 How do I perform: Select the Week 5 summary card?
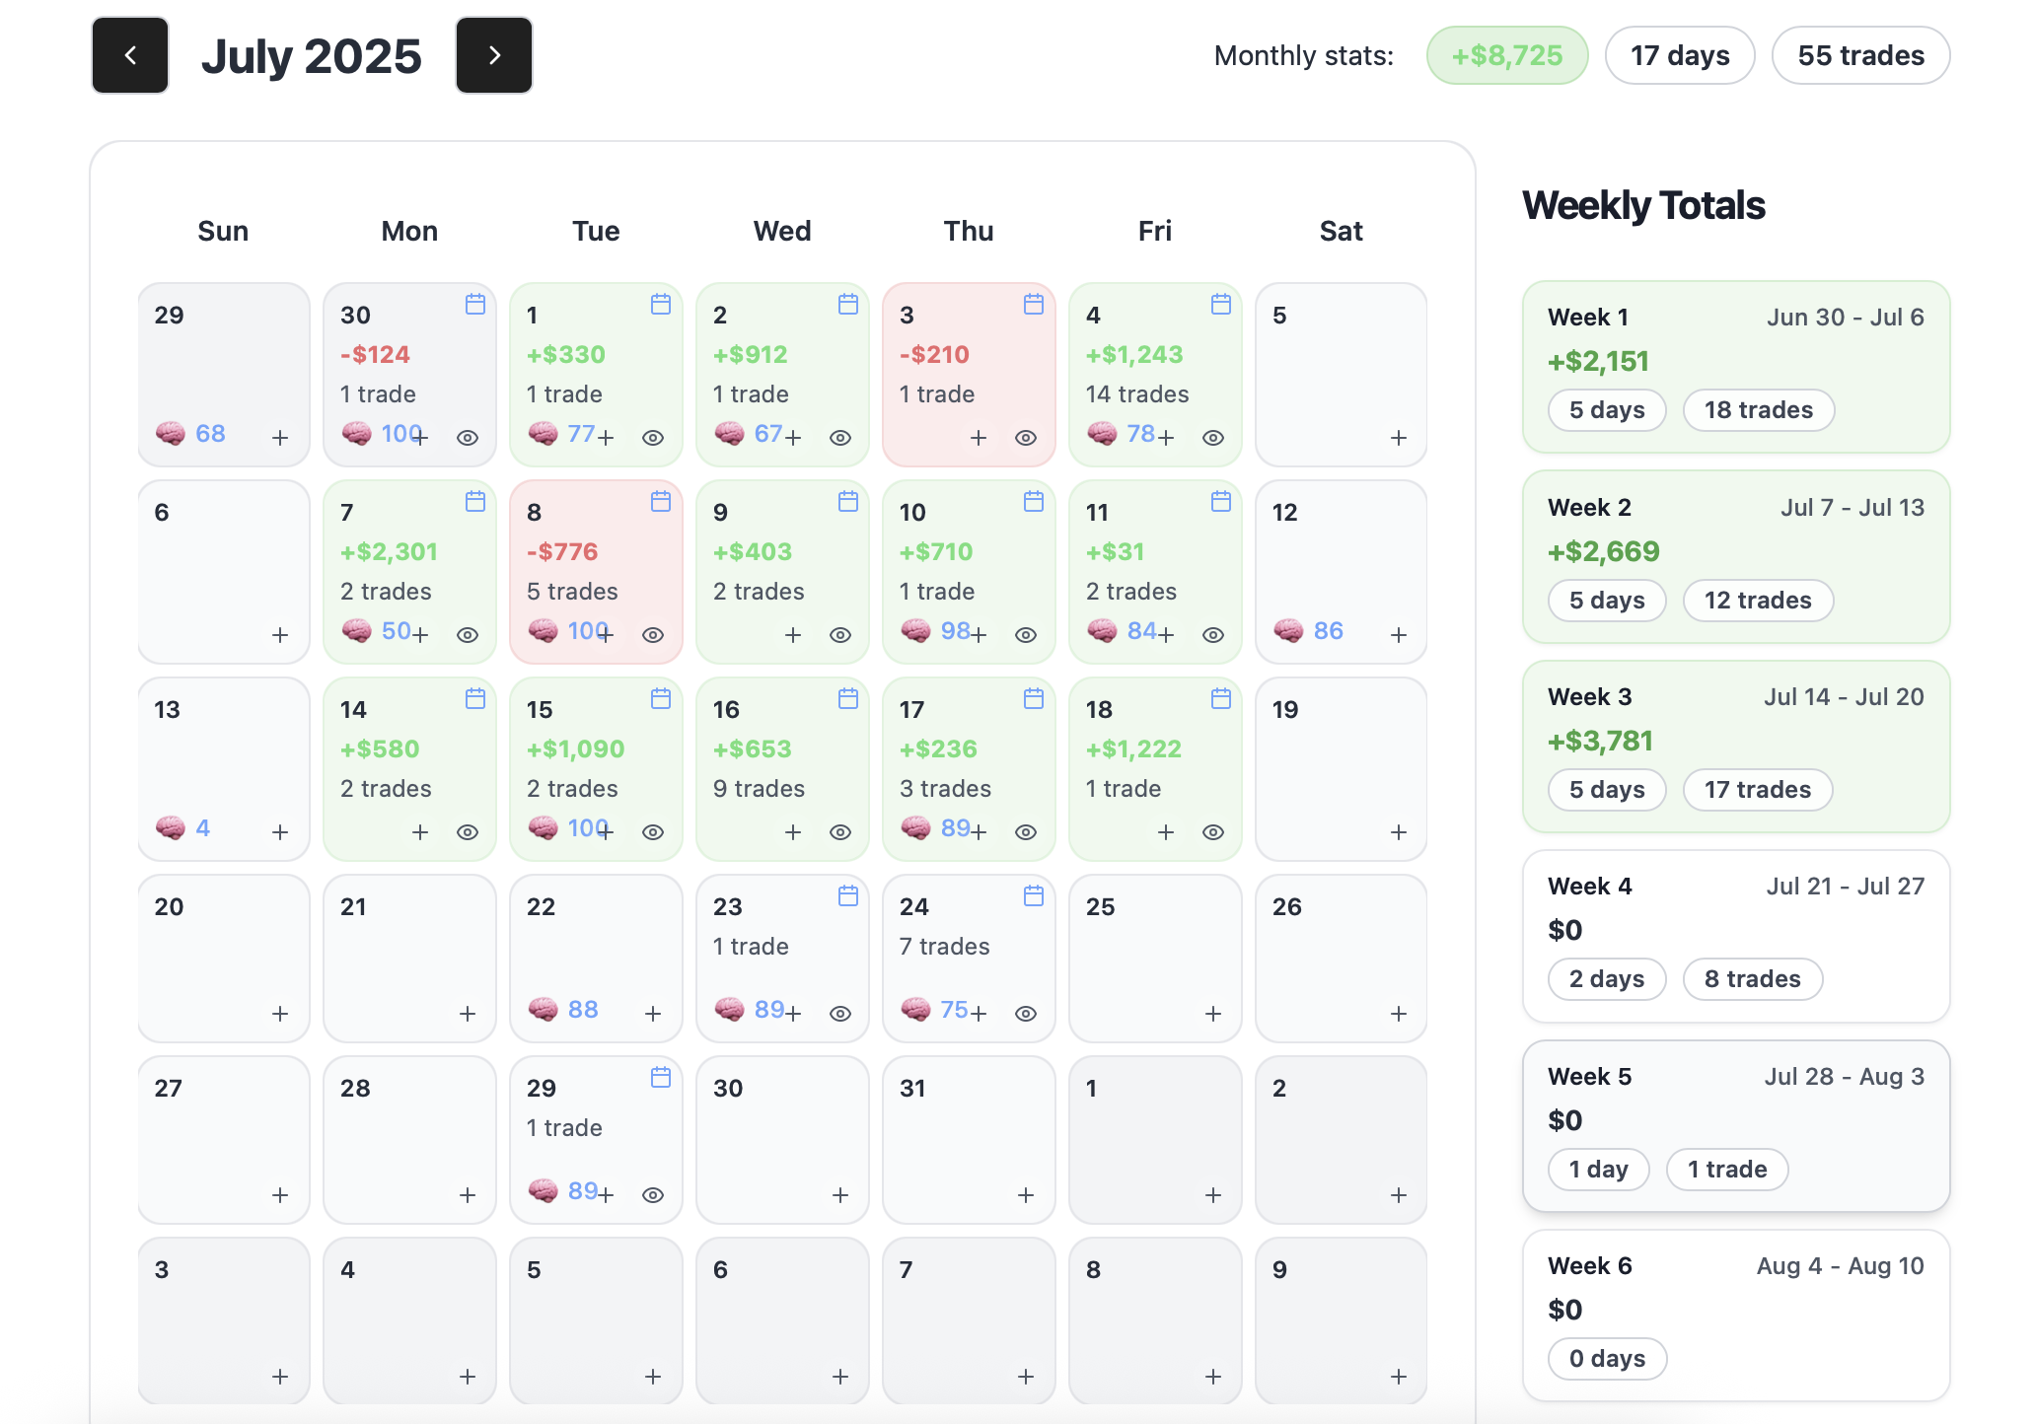[1735, 1125]
